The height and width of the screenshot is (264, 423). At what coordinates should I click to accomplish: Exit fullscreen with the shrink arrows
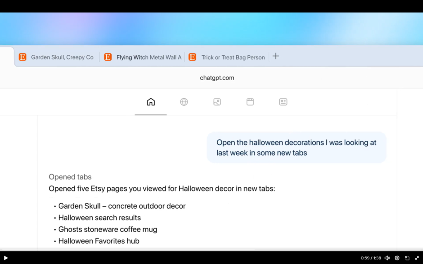click(417, 258)
